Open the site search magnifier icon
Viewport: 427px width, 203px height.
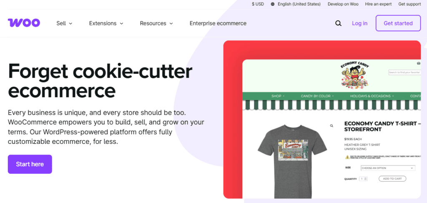point(338,23)
